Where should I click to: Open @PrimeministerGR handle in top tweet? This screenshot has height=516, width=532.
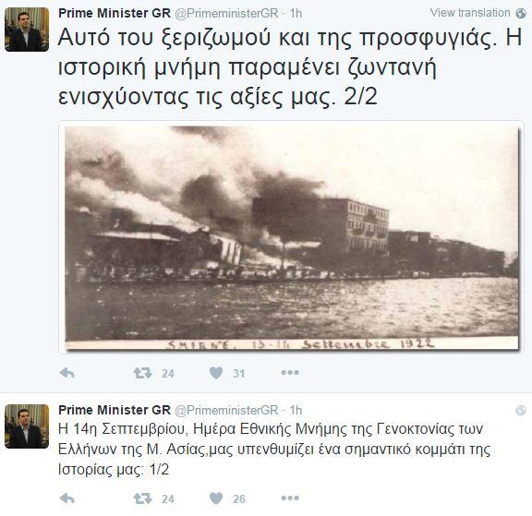[x=226, y=14]
